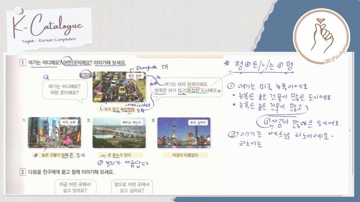This screenshot has height=202, width=360.
Task: Select caption '야경이 아름답다' under Shanghai
Action: click(185, 155)
